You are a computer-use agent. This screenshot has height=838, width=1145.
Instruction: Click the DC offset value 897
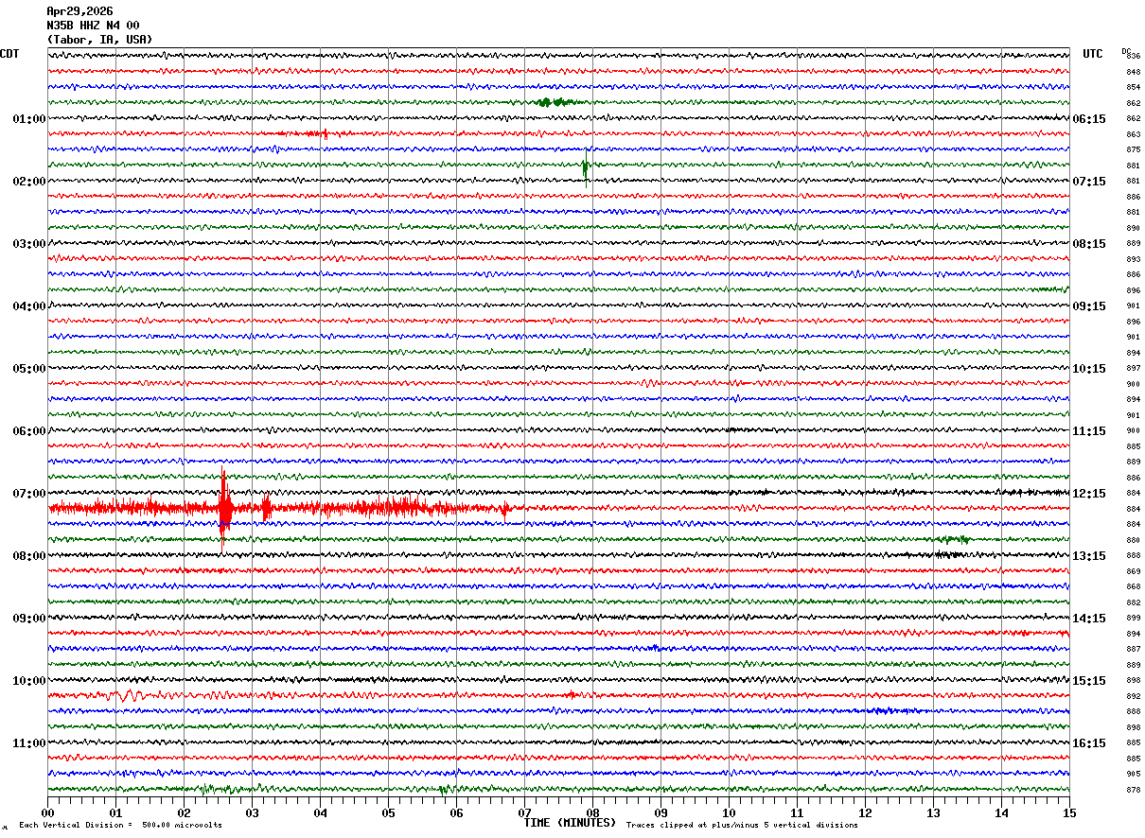pos(1133,368)
